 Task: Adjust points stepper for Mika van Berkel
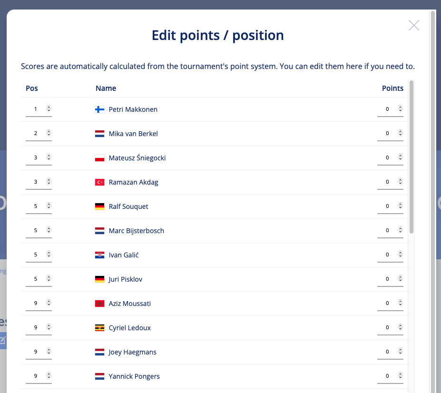pyautogui.click(x=400, y=133)
